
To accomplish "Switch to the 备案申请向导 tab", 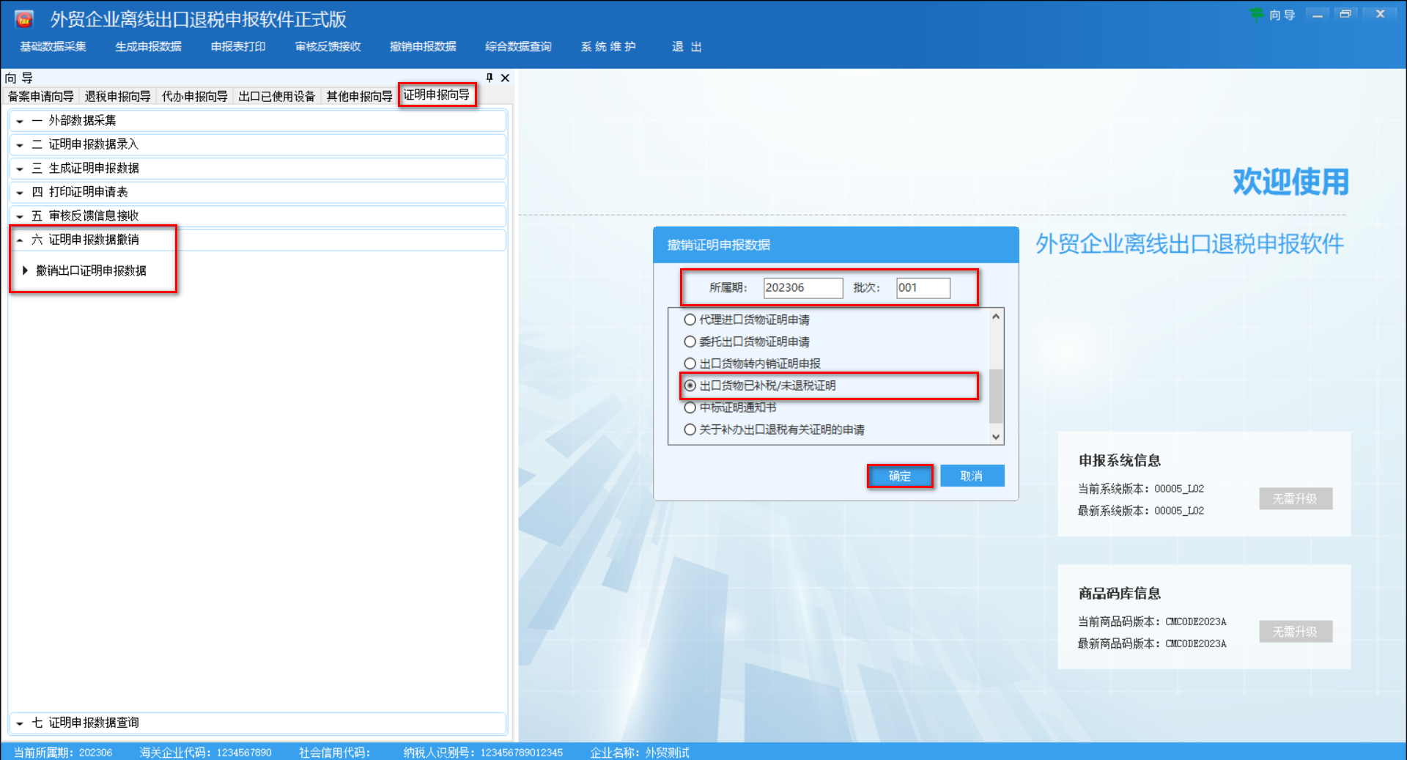I will (x=40, y=95).
